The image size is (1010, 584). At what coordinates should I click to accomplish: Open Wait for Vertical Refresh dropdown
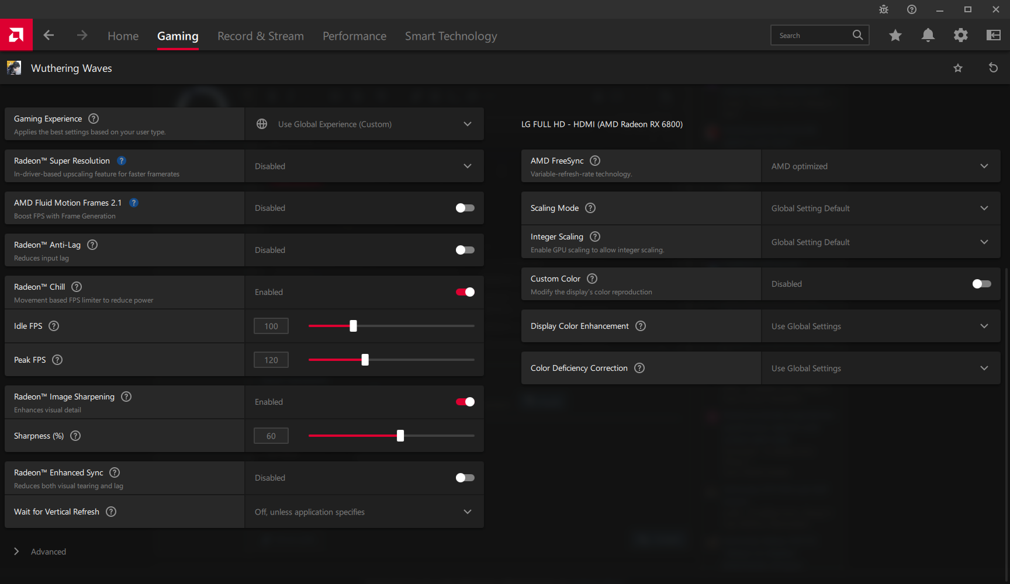pyautogui.click(x=364, y=512)
